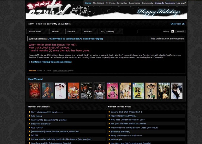Image resolution: width=202 pixels, height=144 pixels.
Task: Open the Recommend anime involve romance discussion
Action: coord(55,131)
